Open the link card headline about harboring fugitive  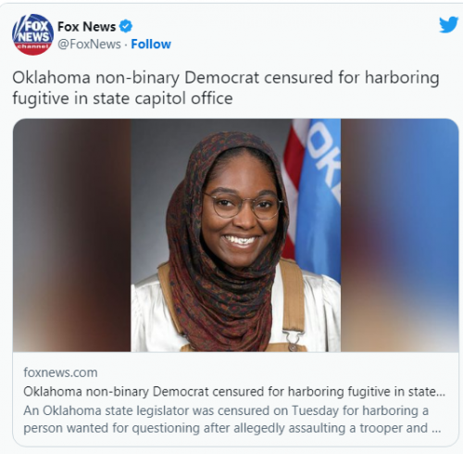click(x=234, y=392)
